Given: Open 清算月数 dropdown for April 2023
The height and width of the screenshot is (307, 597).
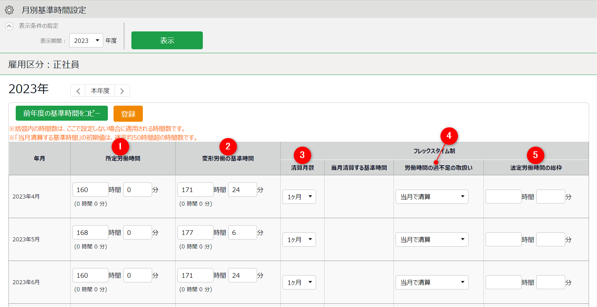Looking at the screenshot, I should coord(299,197).
